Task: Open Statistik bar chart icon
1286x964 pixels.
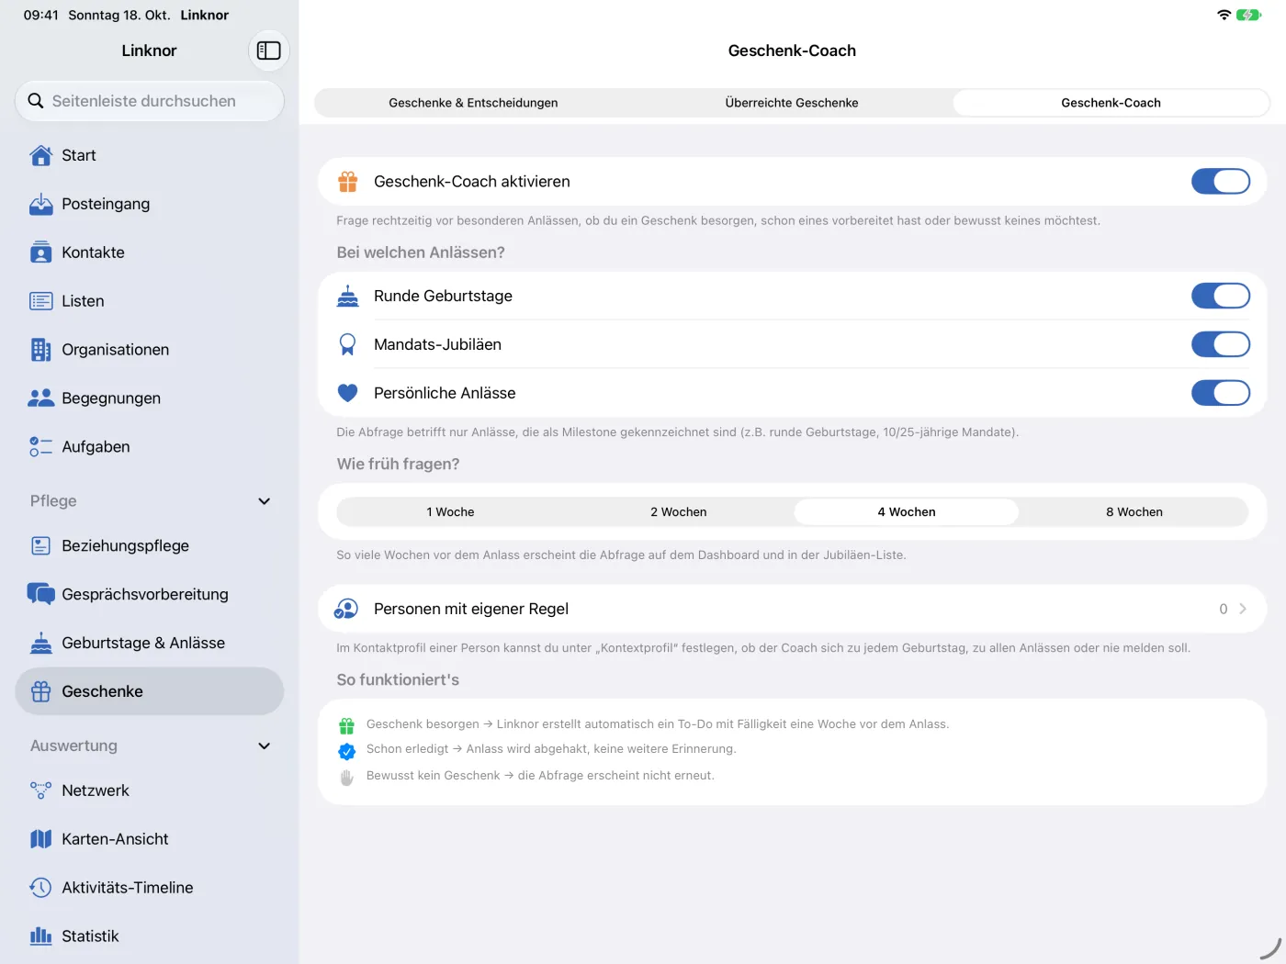Action: [x=41, y=936]
